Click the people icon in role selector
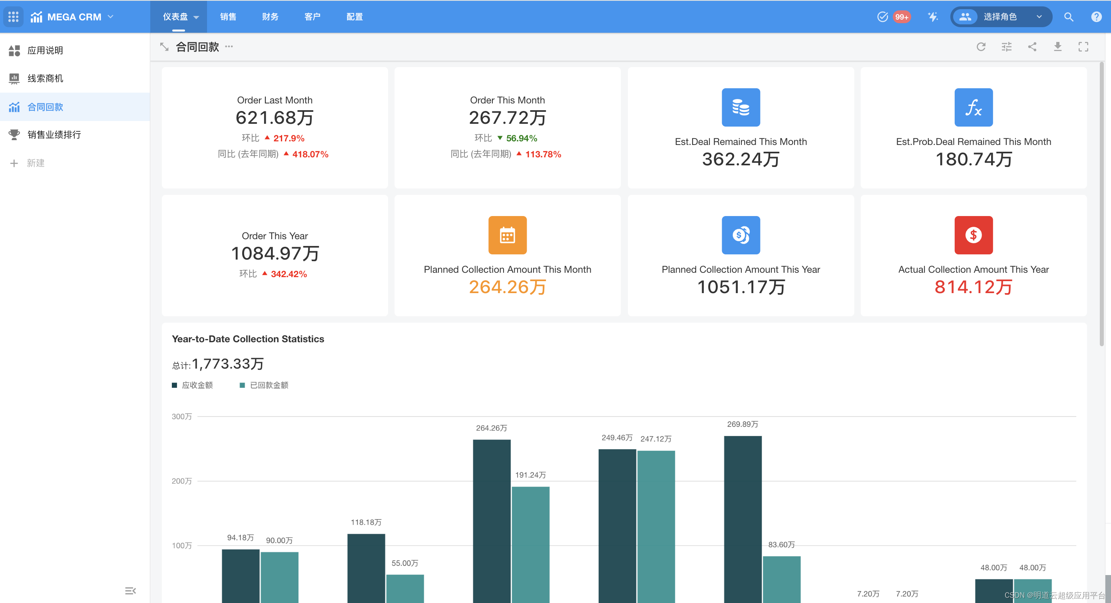The height and width of the screenshot is (603, 1111). [x=965, y=17]
